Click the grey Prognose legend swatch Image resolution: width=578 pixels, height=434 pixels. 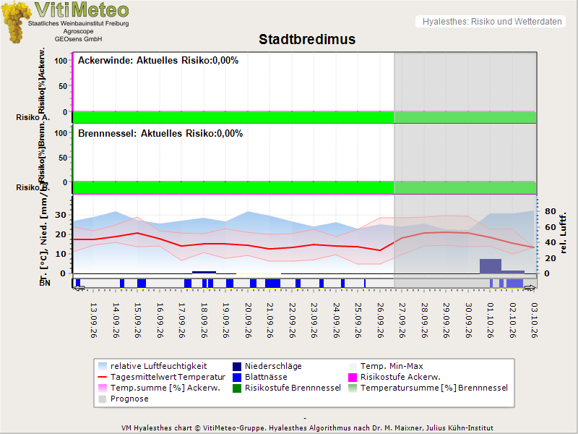pos(103,399)
